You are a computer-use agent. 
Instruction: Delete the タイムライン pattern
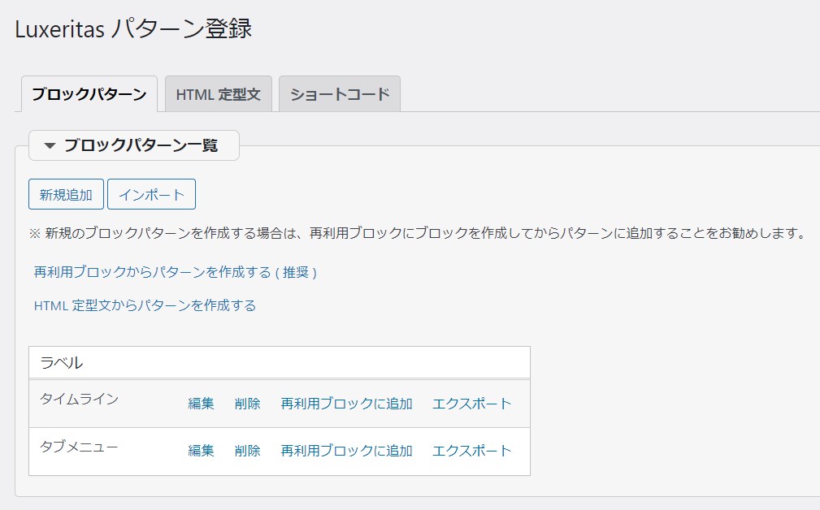tap(246, 404)
